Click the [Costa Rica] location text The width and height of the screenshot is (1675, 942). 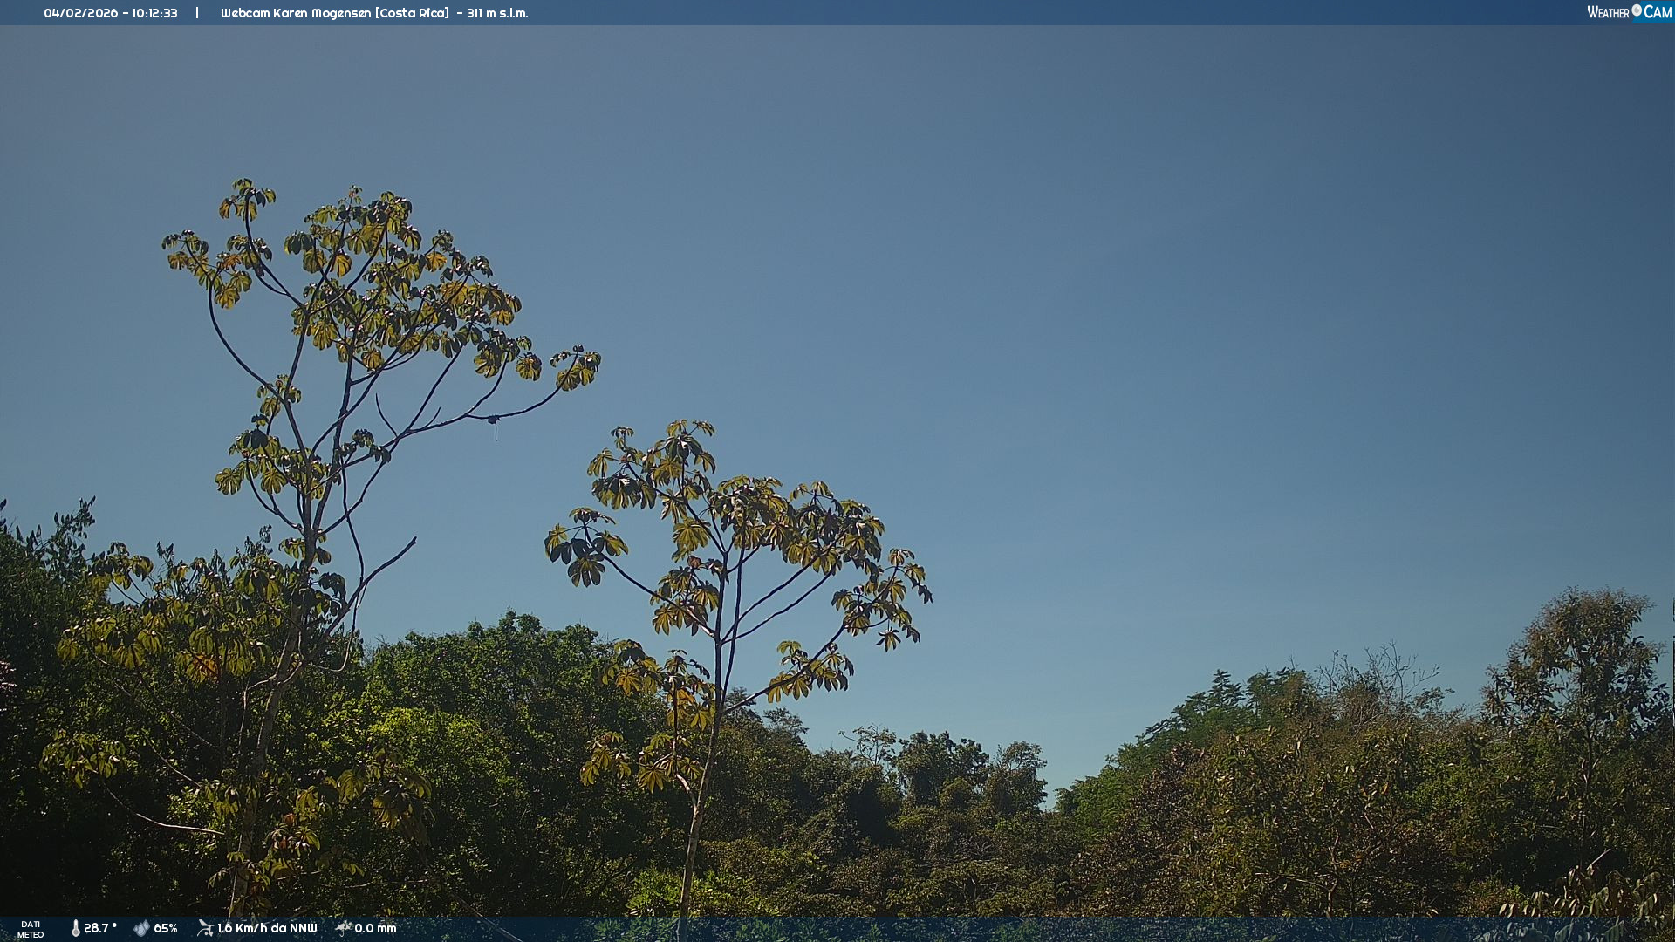[x=412, y=13]
